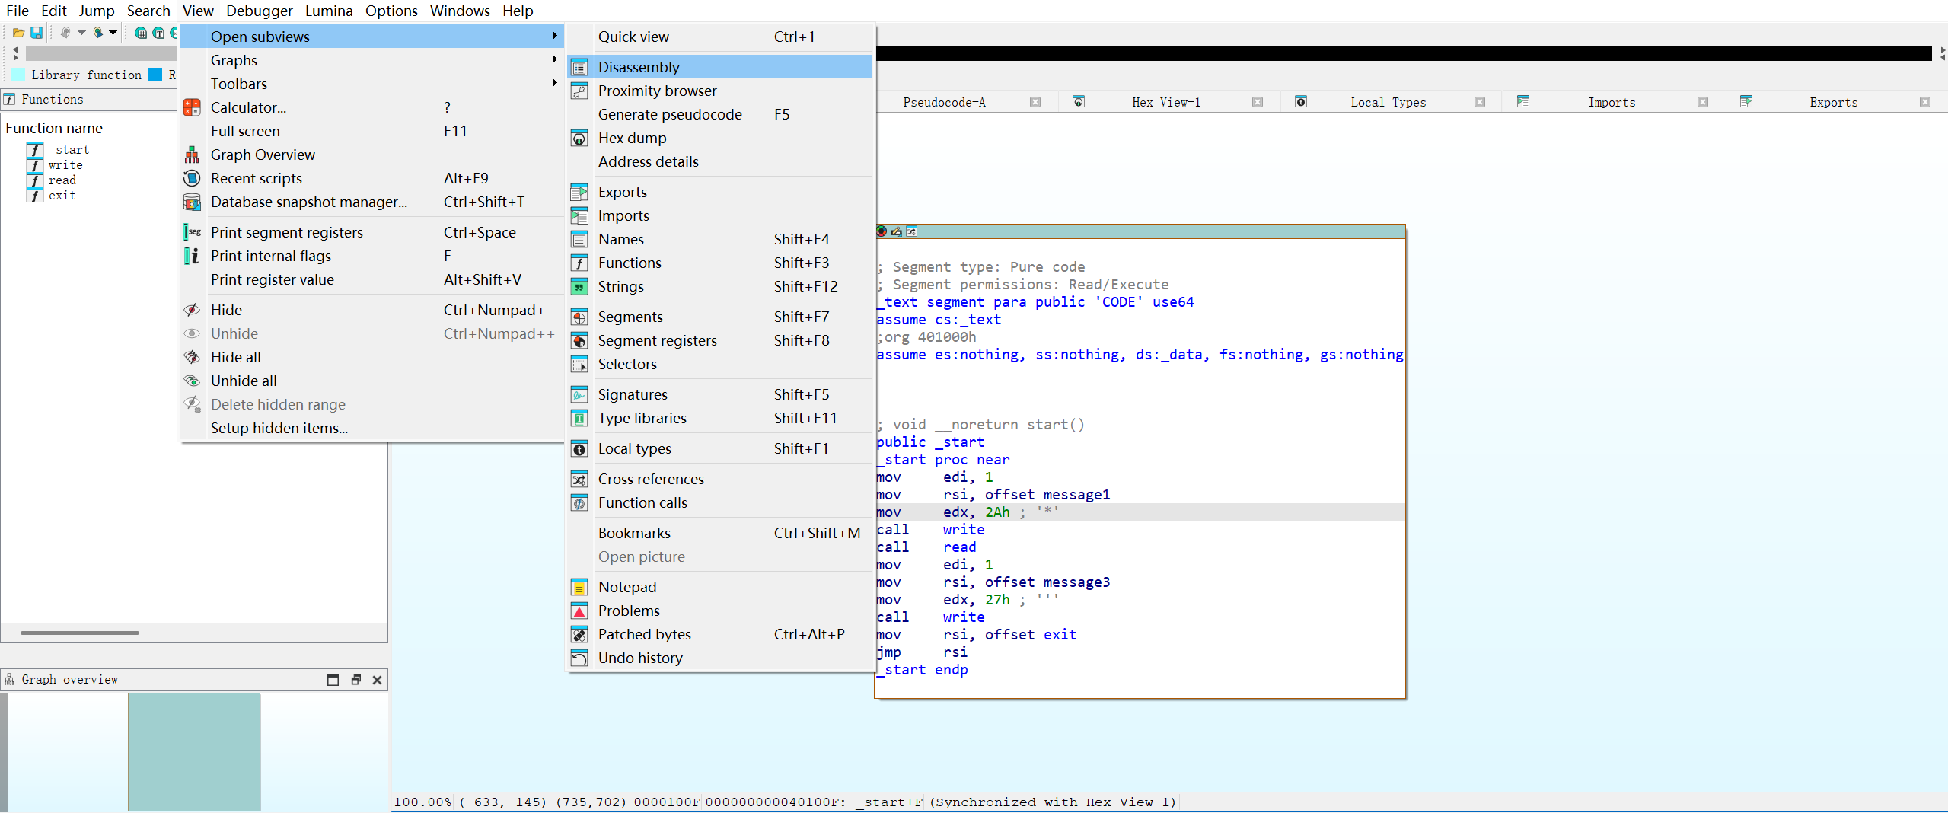Open Recent scripts entry
1948x813 pixels.
(371, 178)
